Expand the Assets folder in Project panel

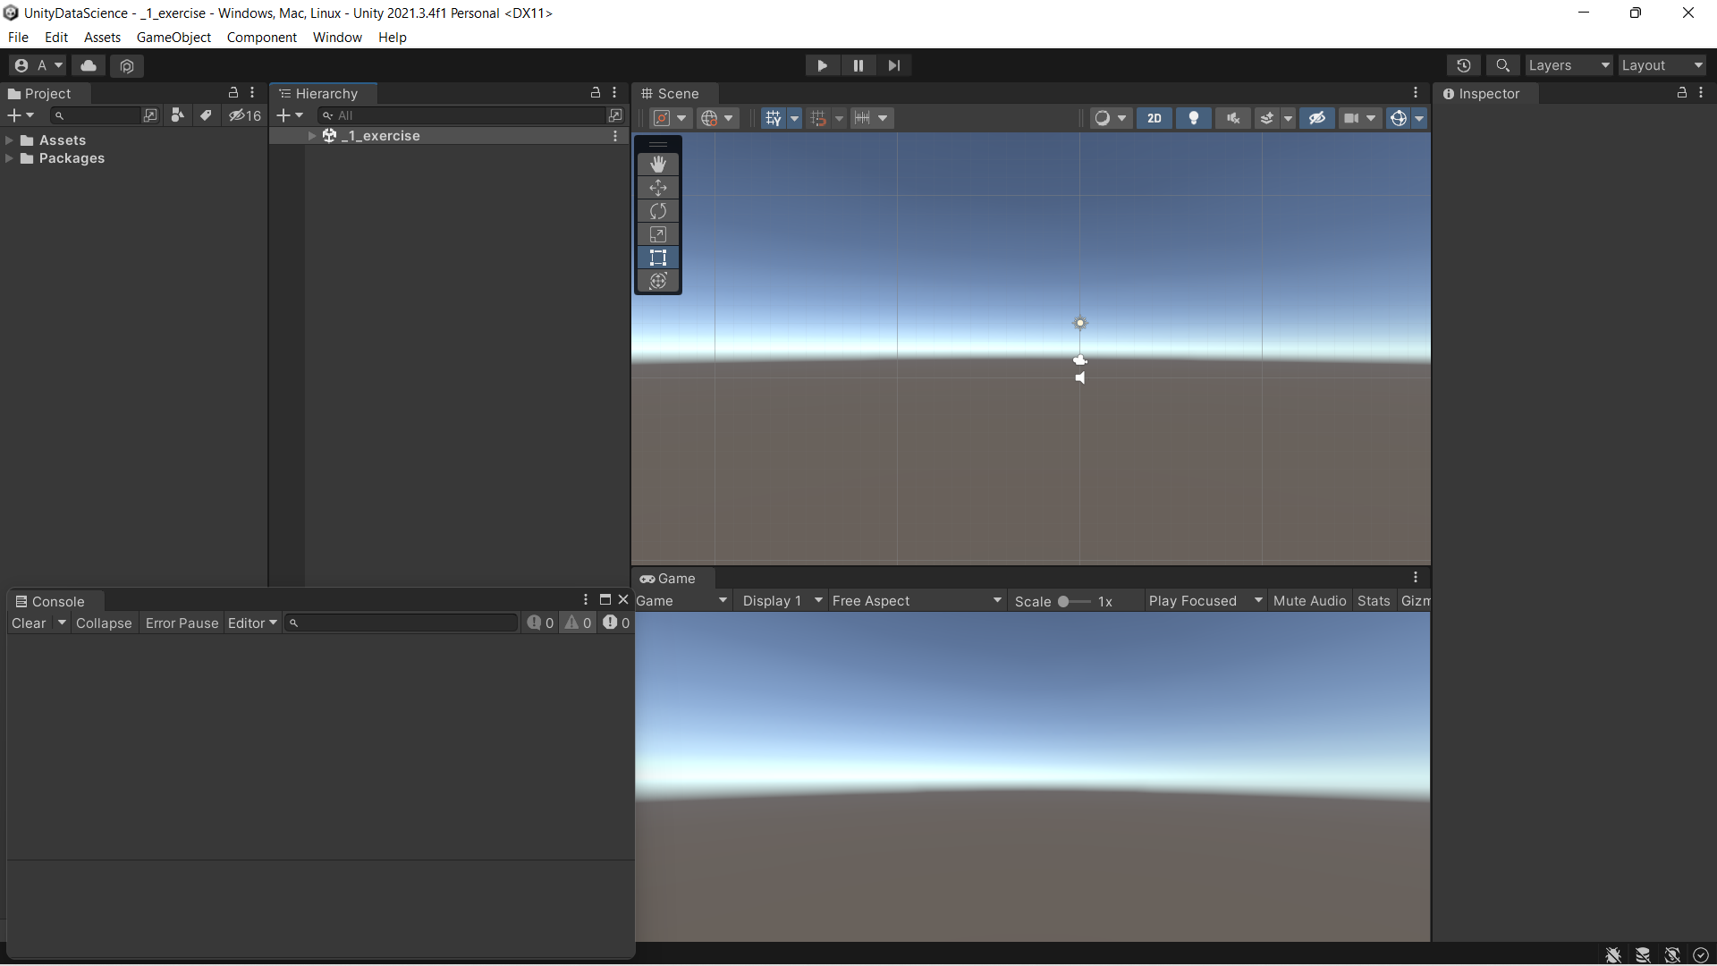pyautogui.click(x=9, y=140)
